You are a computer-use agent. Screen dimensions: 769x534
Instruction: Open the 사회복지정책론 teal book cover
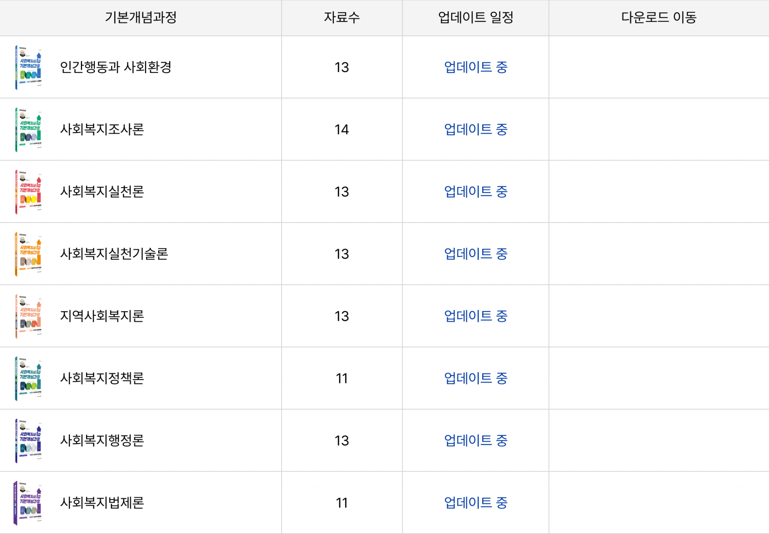[28, 378]
